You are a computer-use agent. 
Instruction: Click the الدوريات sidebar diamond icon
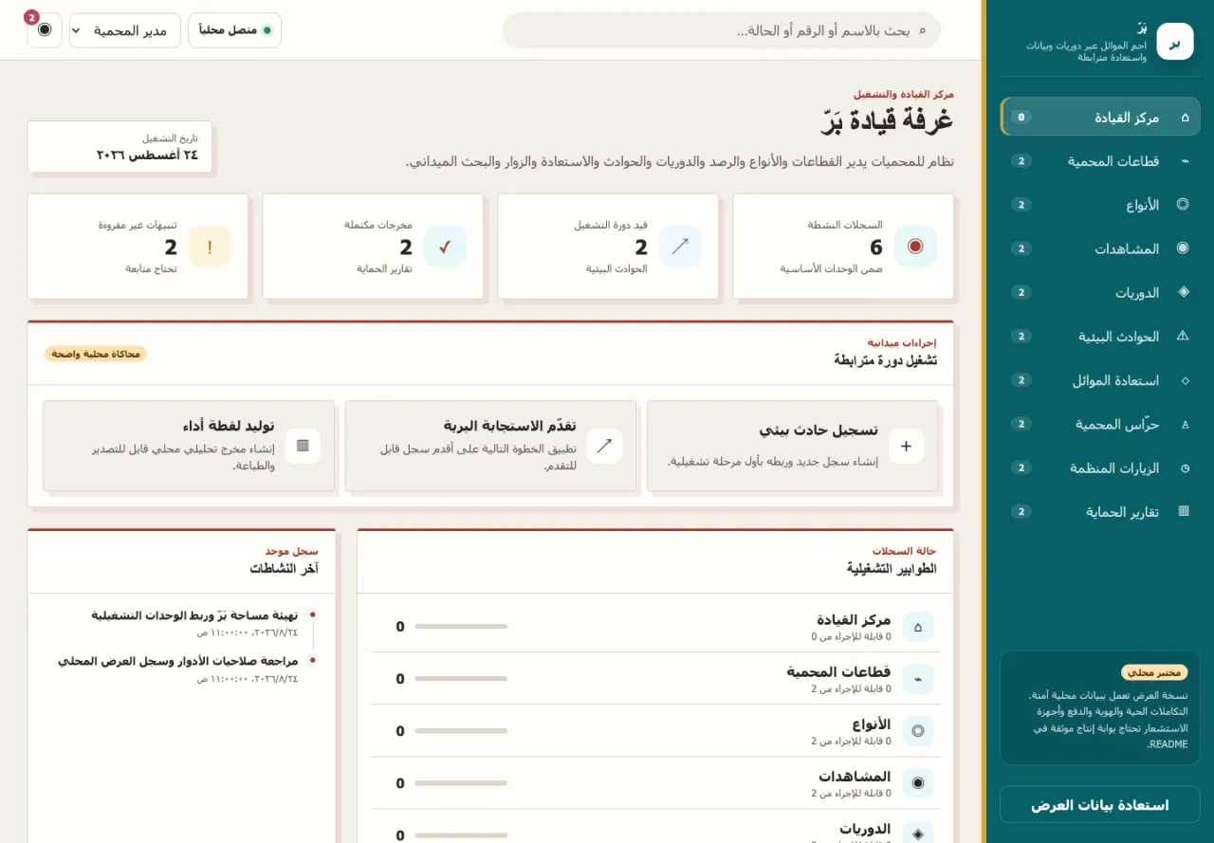(x=1184, y=292)
